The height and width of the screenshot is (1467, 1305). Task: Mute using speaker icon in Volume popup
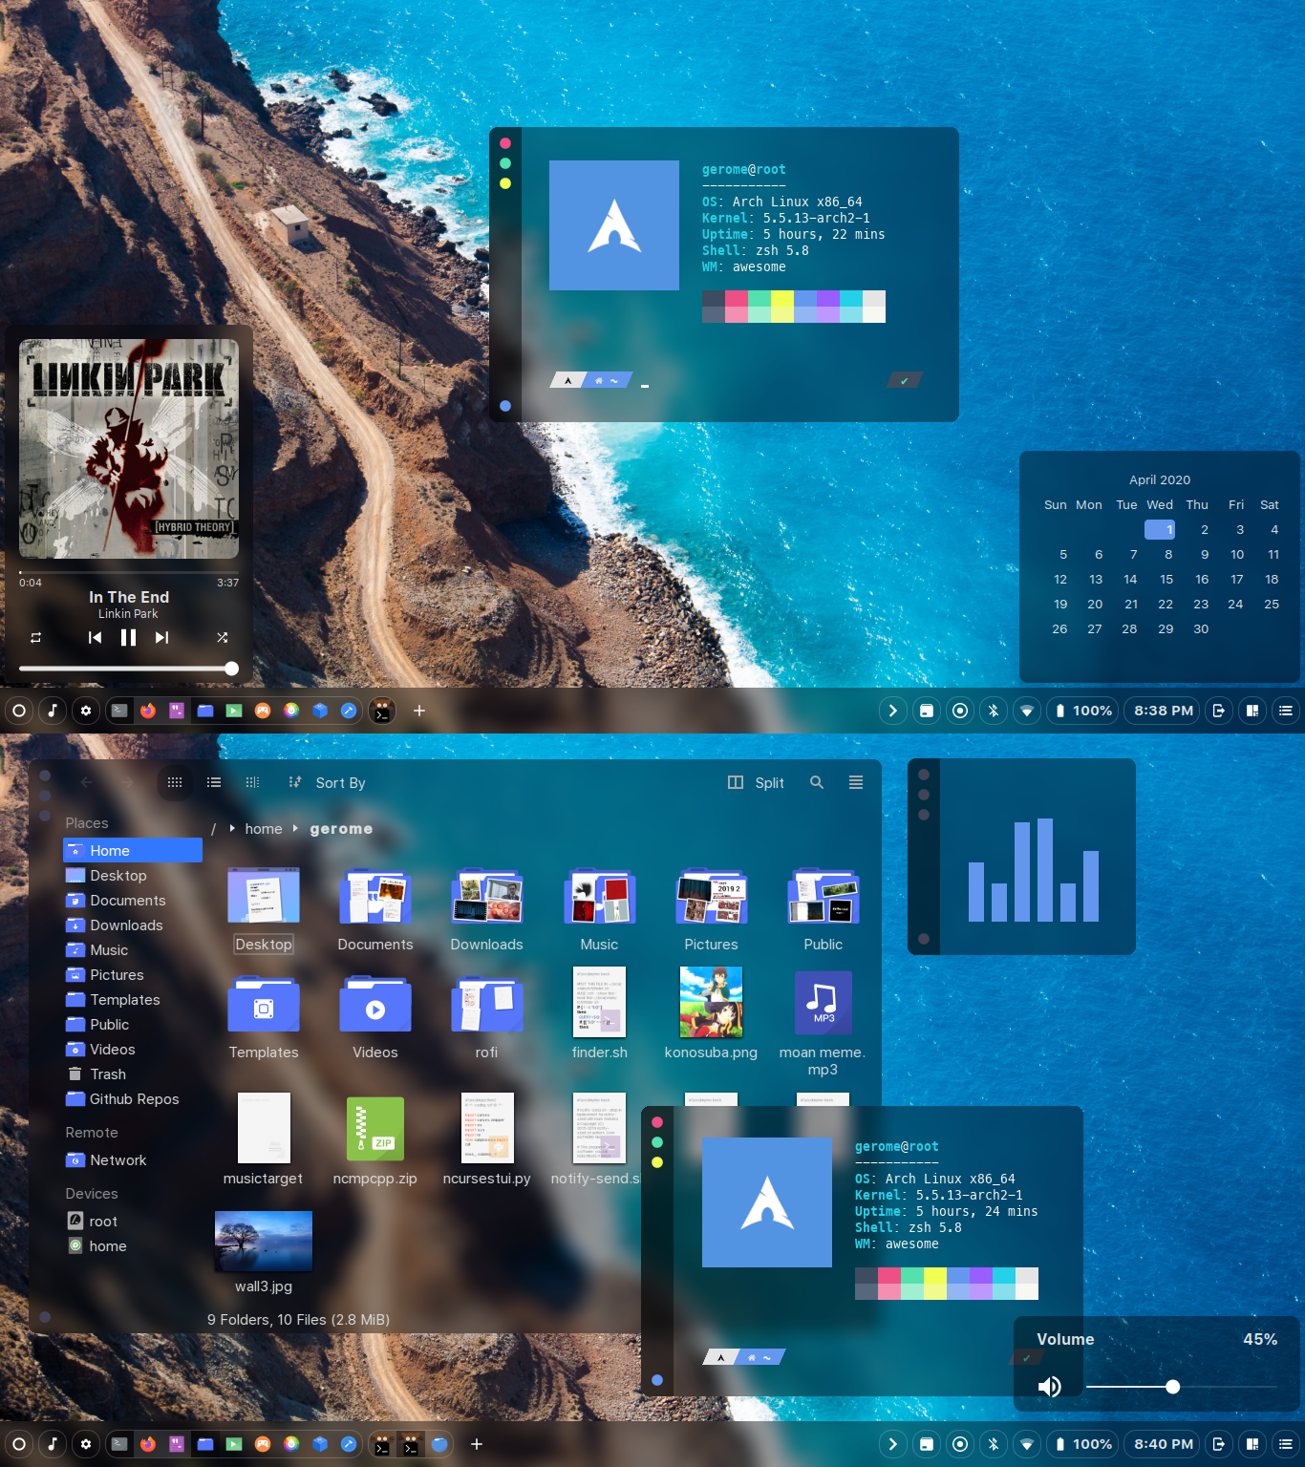(1049, 1387)
